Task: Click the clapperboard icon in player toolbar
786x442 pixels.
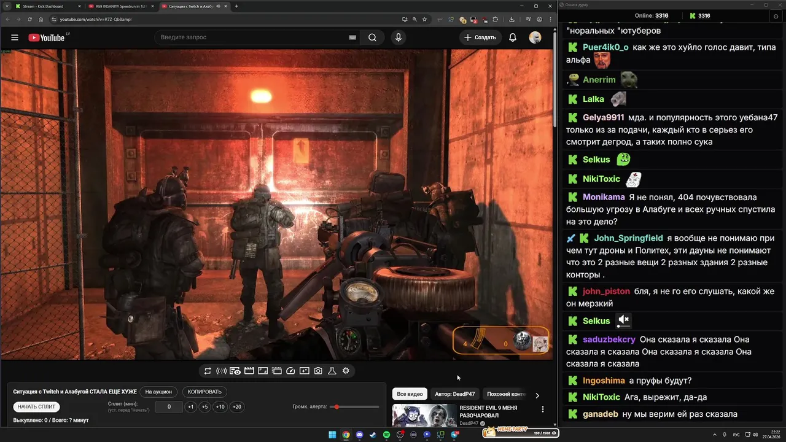Action: pyautogui.click(x=249, y=371)
